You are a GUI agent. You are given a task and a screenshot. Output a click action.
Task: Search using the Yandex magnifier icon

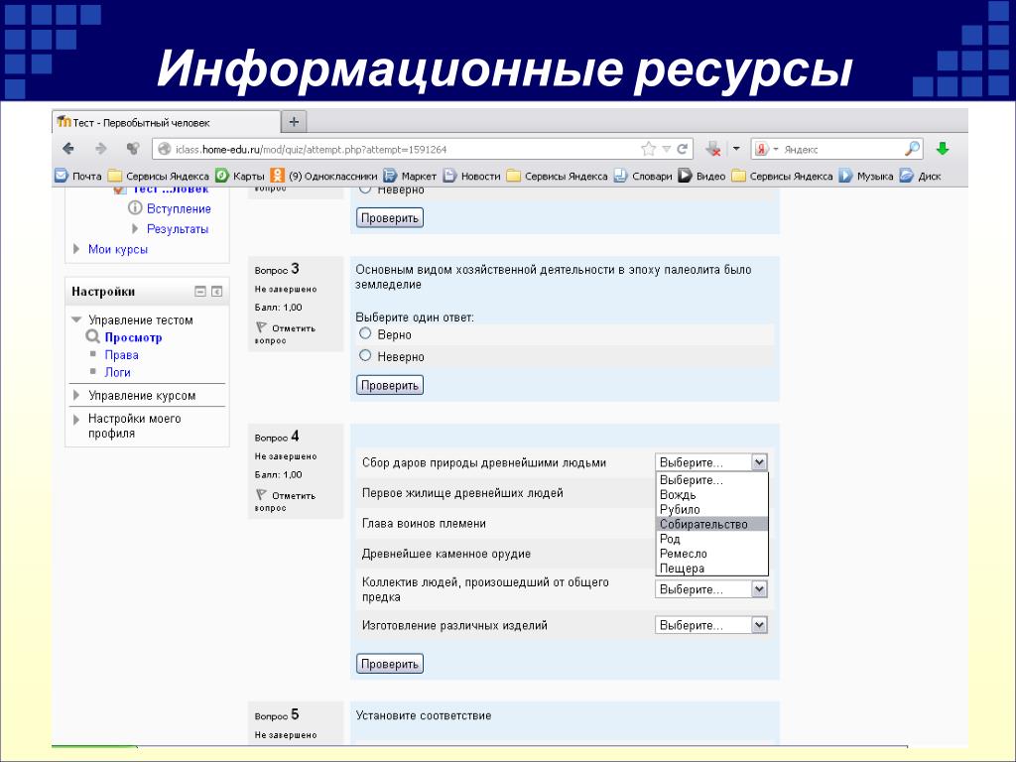click(913, 149)
